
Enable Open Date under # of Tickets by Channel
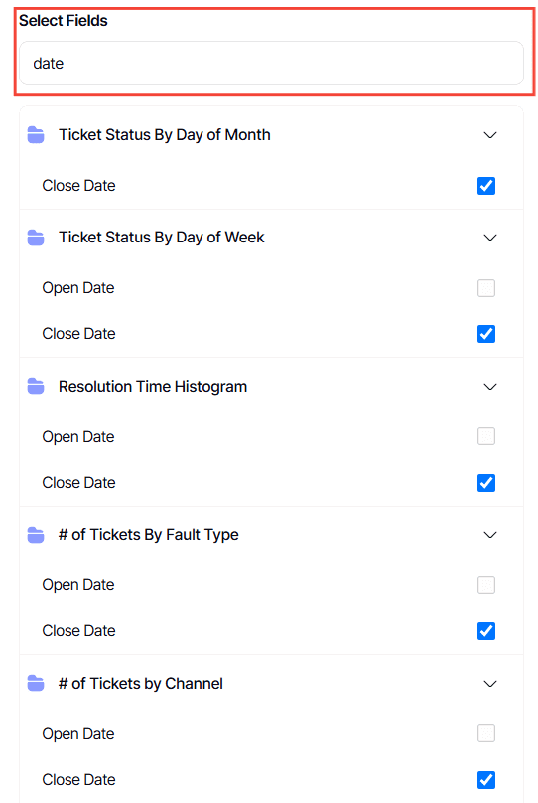tap(486, 733)
